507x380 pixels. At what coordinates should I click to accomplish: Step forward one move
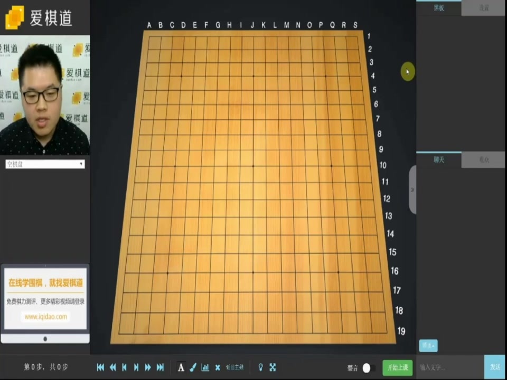click(x=136, y=367)
